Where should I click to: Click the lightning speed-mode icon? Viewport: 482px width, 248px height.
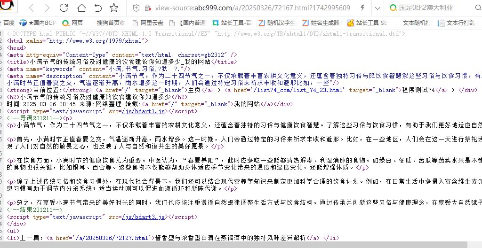(x=362, y=8)
